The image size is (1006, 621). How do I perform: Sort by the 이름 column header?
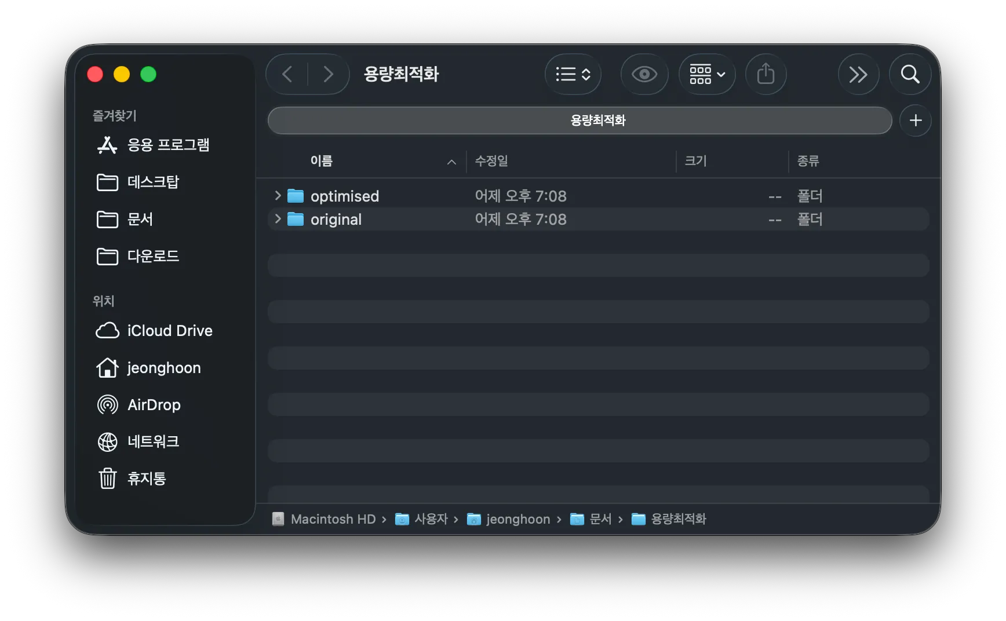point(322,161)
